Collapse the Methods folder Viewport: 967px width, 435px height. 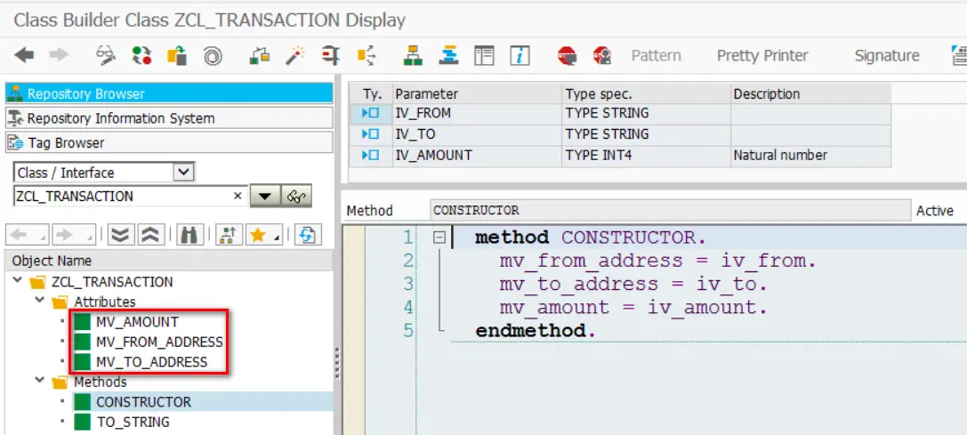point(39,382)
